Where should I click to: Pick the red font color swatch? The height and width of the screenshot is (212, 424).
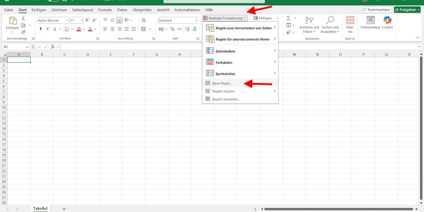tap(91, 30)
